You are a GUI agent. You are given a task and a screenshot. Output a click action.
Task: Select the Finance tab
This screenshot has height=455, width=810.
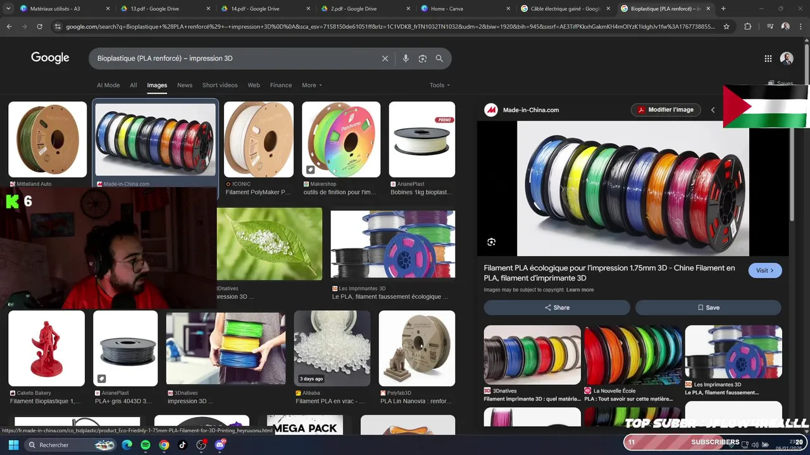point(281,85)
